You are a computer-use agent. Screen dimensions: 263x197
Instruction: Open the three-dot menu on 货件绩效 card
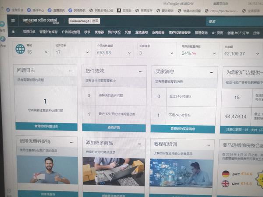(x=141, y=72)
